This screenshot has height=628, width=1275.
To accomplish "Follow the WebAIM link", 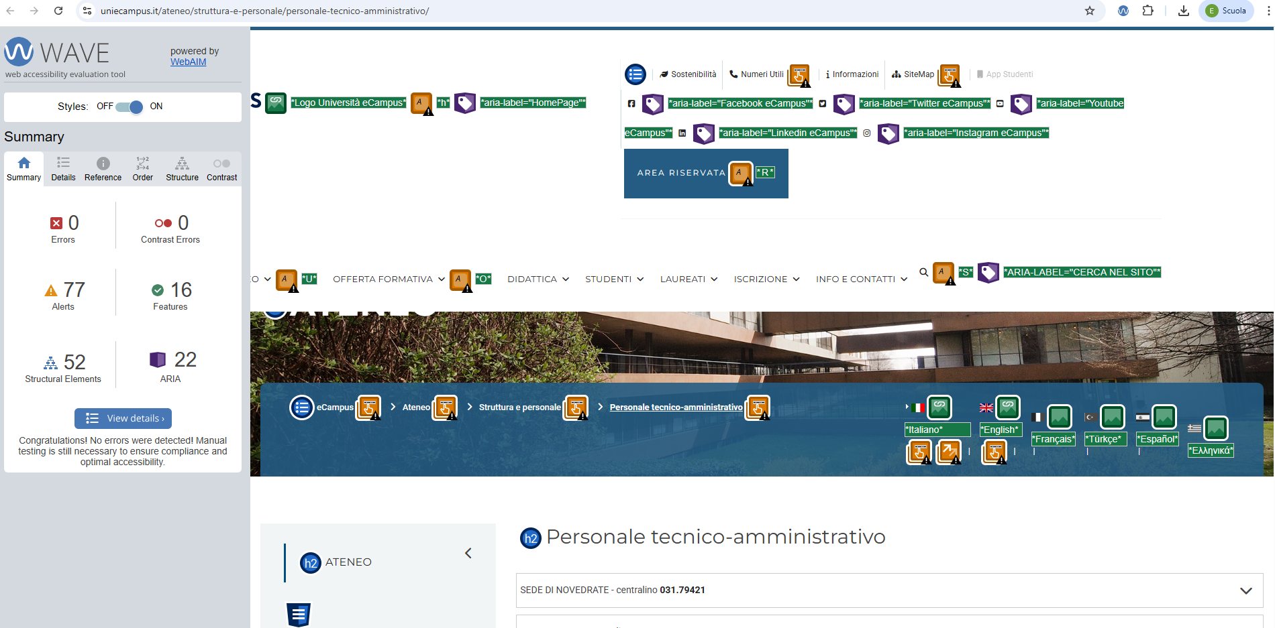I will pyautogui.click(x=188, y=62).
